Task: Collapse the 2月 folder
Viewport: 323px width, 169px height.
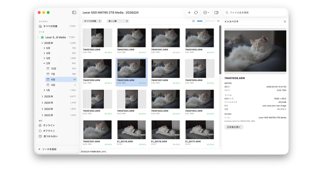Action: click(44, 63)
